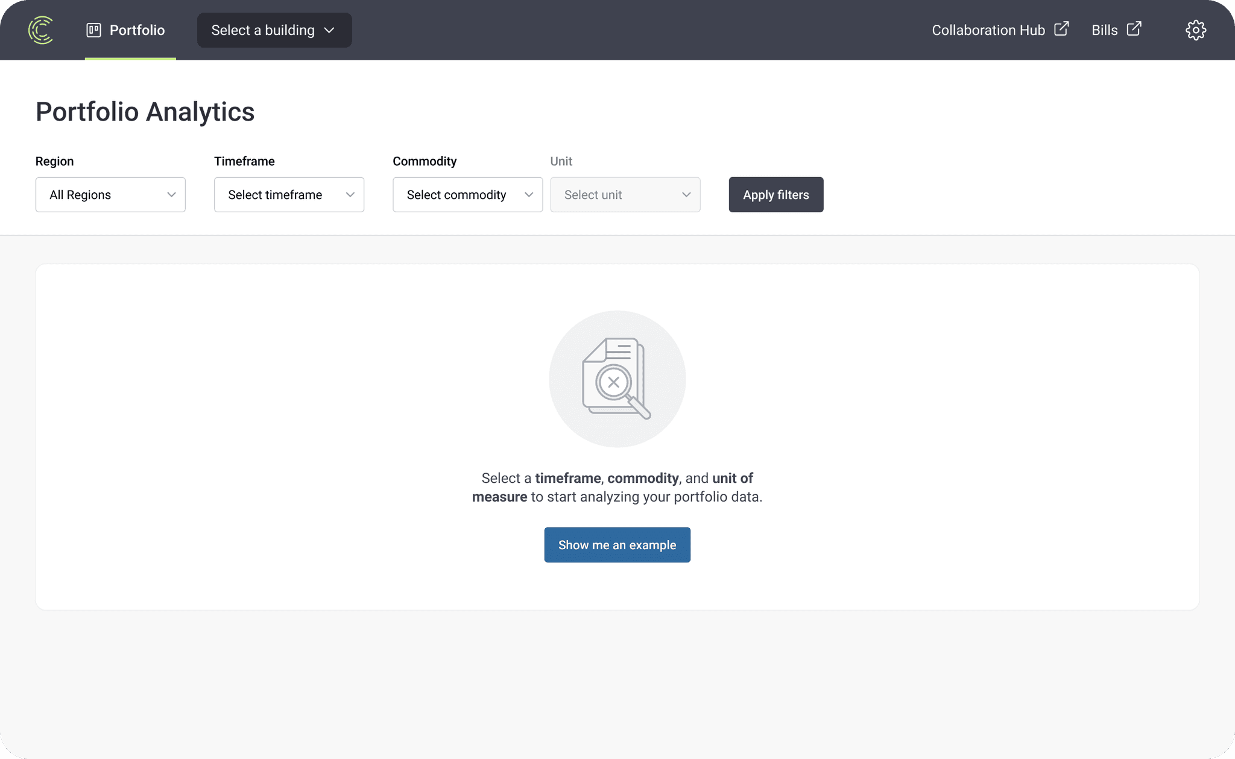Click external link icon beside Bills
Screen dimensions: 1235x759
[x=1134, y=29]
